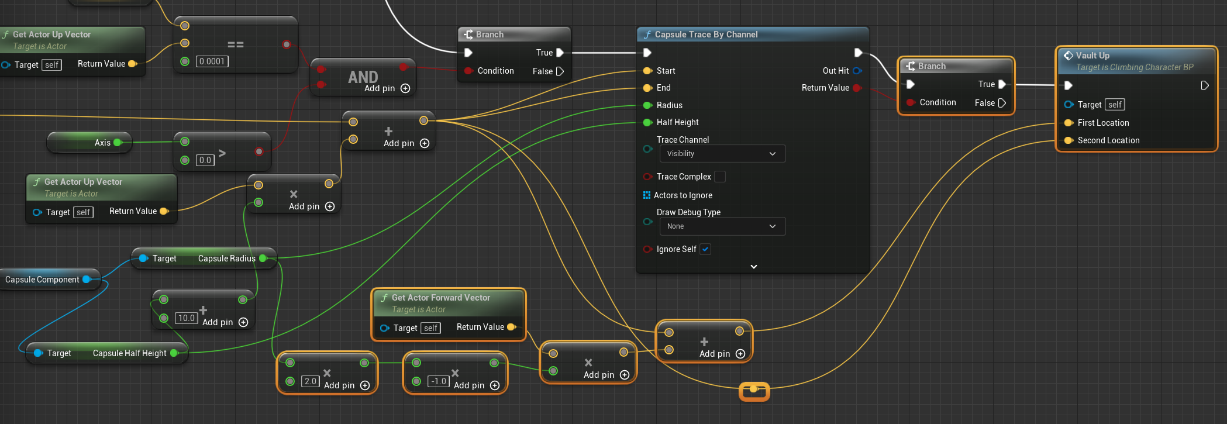The image size is (1227, 424).
Task: Click the Branch Condition pin near Vault Up
Action: [x=911, y=102]
